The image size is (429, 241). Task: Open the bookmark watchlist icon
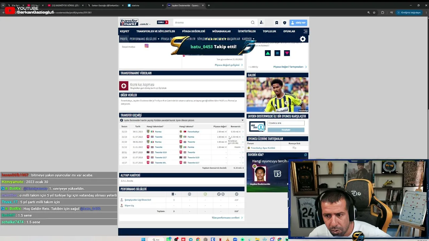[x=277, y=23]
